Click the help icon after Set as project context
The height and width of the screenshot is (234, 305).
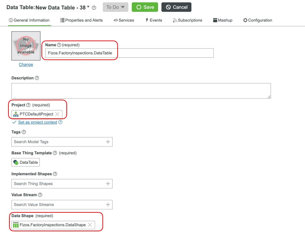[60, 122]
